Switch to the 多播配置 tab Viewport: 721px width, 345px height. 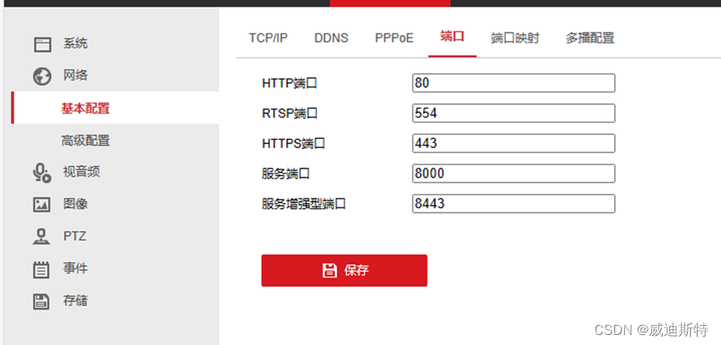[x=590, y=37]
